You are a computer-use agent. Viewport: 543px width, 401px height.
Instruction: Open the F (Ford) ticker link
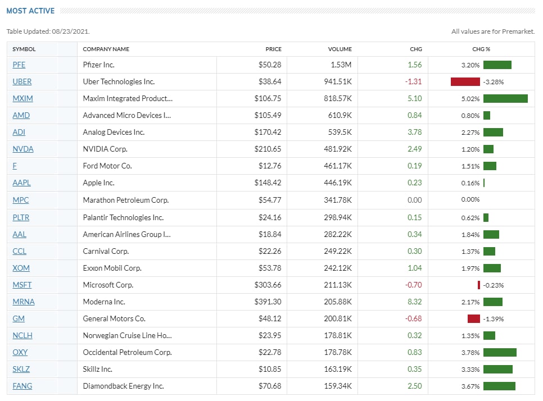15,166
